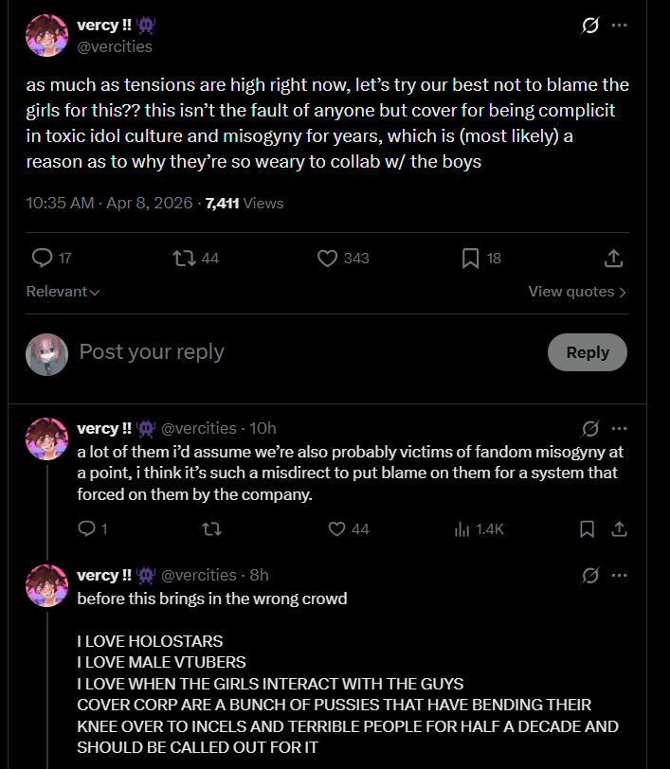Repost the 10h reply
Screen dimensions: 670x769
(x=211, y=529)
